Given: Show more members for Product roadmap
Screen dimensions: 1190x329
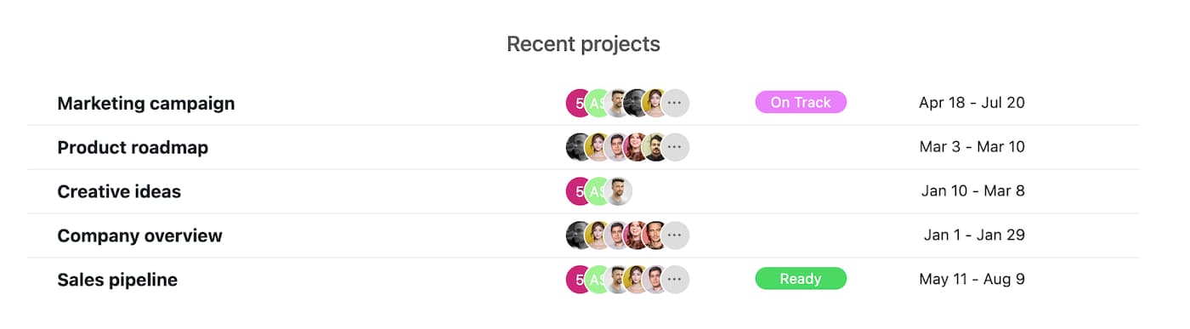Looking at the screenshot, I should point(675,147).
